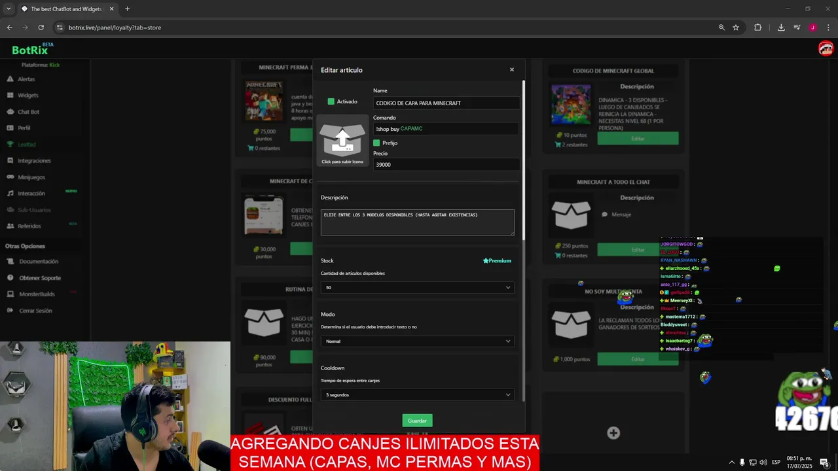Open the Chat Bot sidebar section
This screenshot has height=471, width=838.
(28, 112)
